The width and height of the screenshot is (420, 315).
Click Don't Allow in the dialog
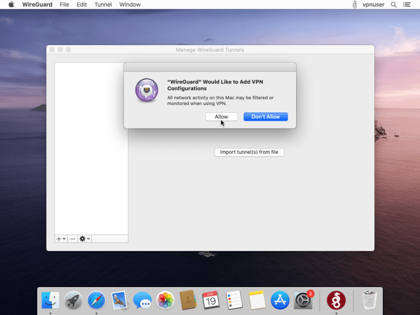266,117
